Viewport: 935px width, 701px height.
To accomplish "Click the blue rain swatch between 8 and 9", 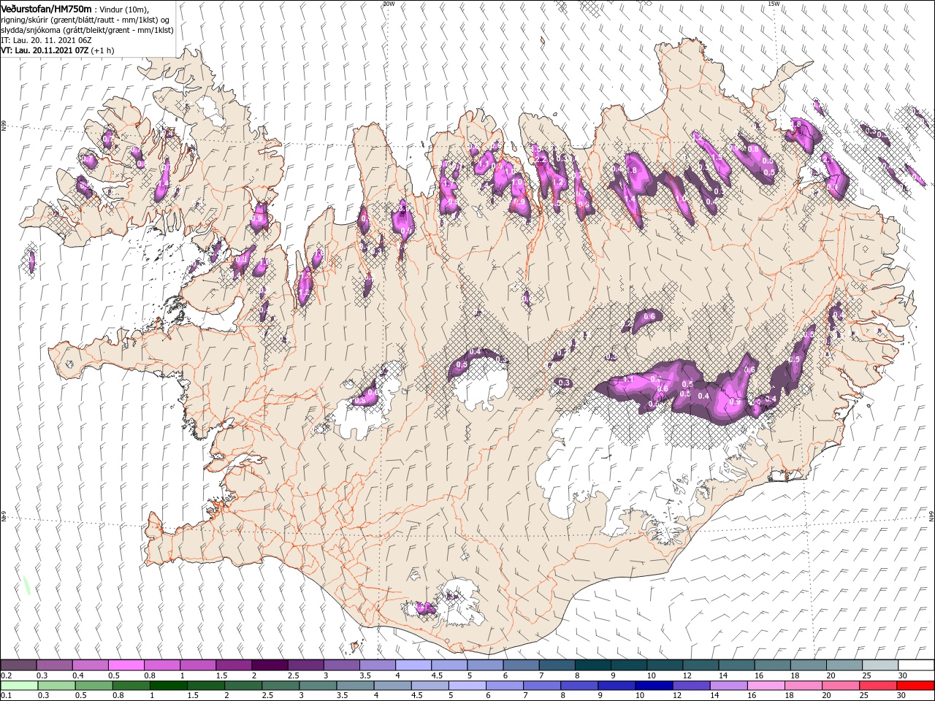I will (579, 686).
